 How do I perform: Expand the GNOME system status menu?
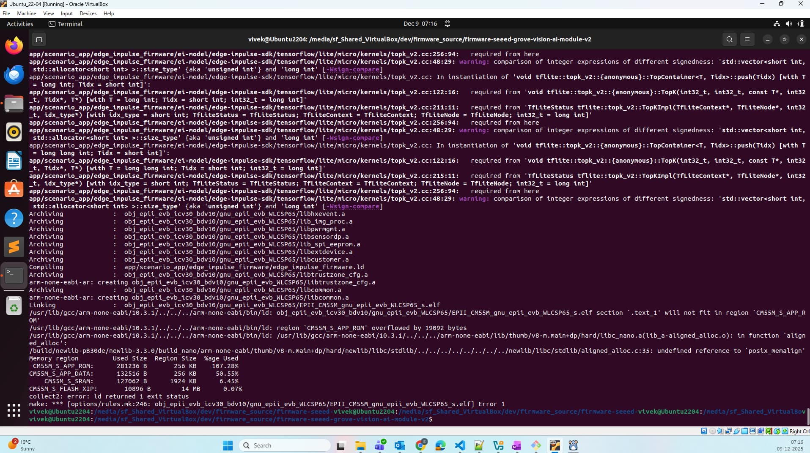point(788,24)
